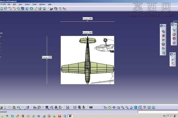Click the Isometric View cube icon
Screen dimensions: 178x118
[x=140, y=107]
